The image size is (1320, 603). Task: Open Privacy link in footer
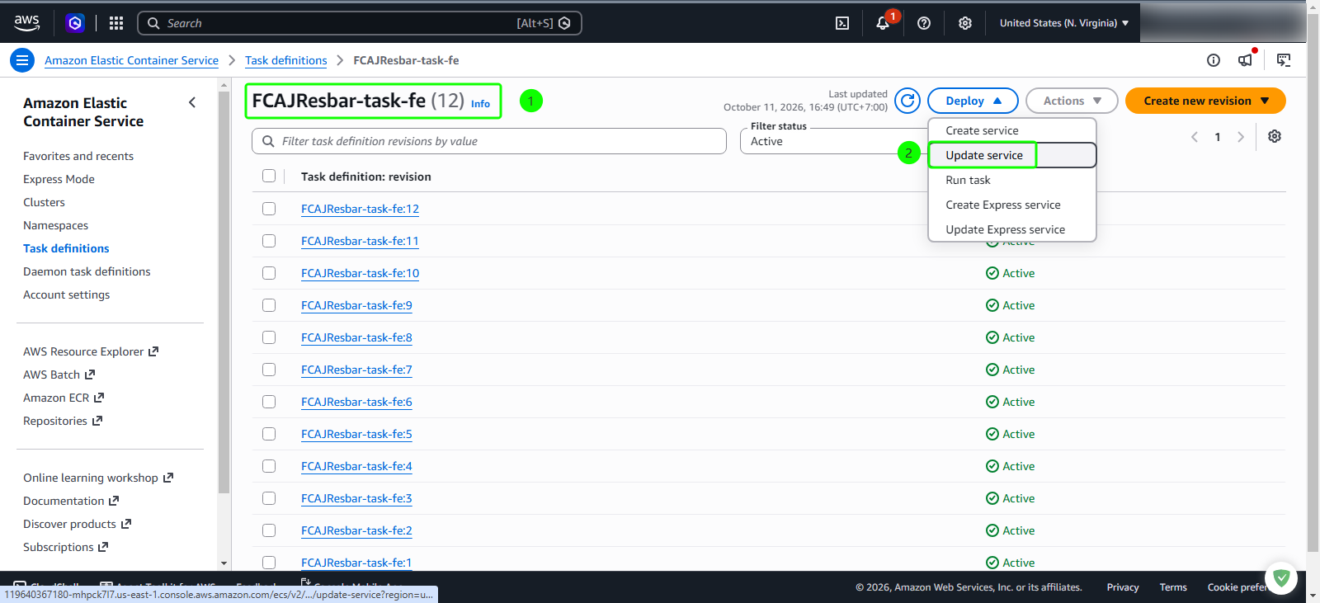(1123, 587)
